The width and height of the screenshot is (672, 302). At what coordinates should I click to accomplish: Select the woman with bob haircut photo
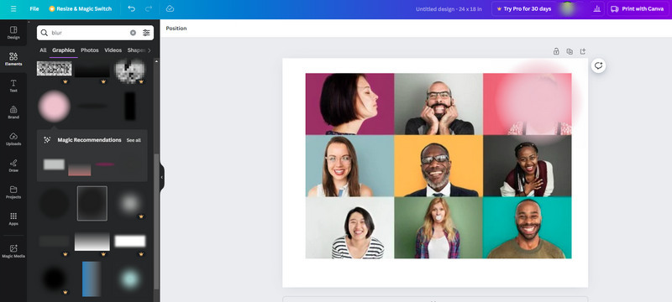pyautogui.click(x=349, y=104)
